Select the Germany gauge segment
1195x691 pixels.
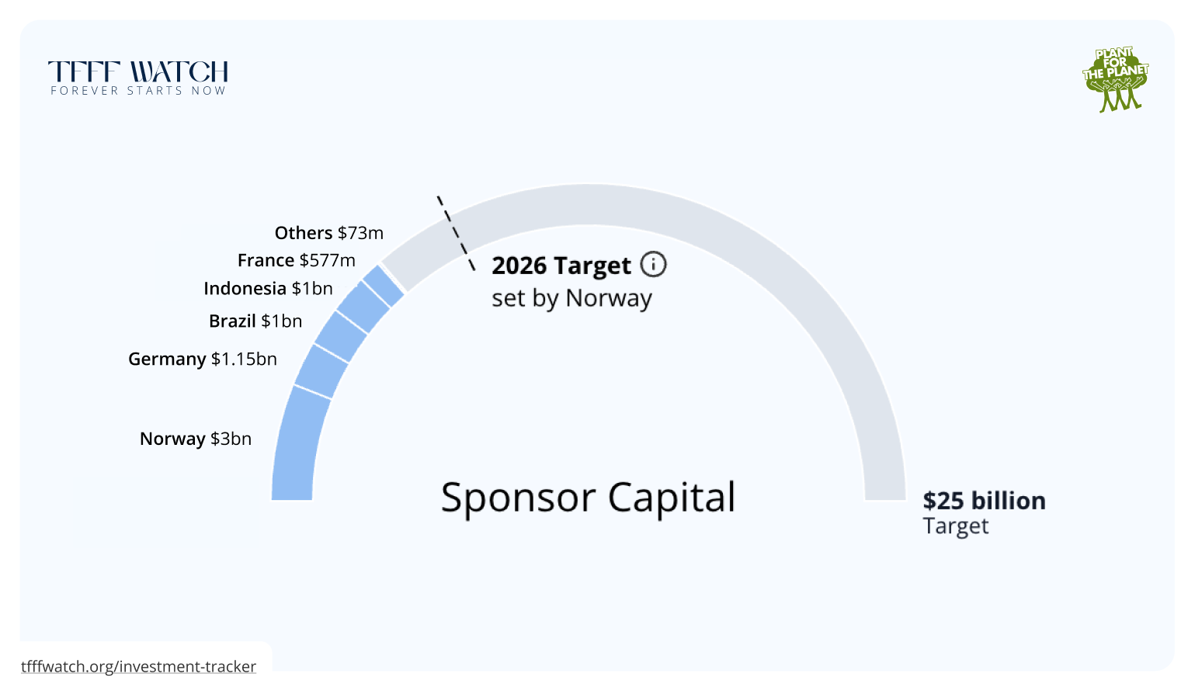pyautogui.click(x=321, y=371)
